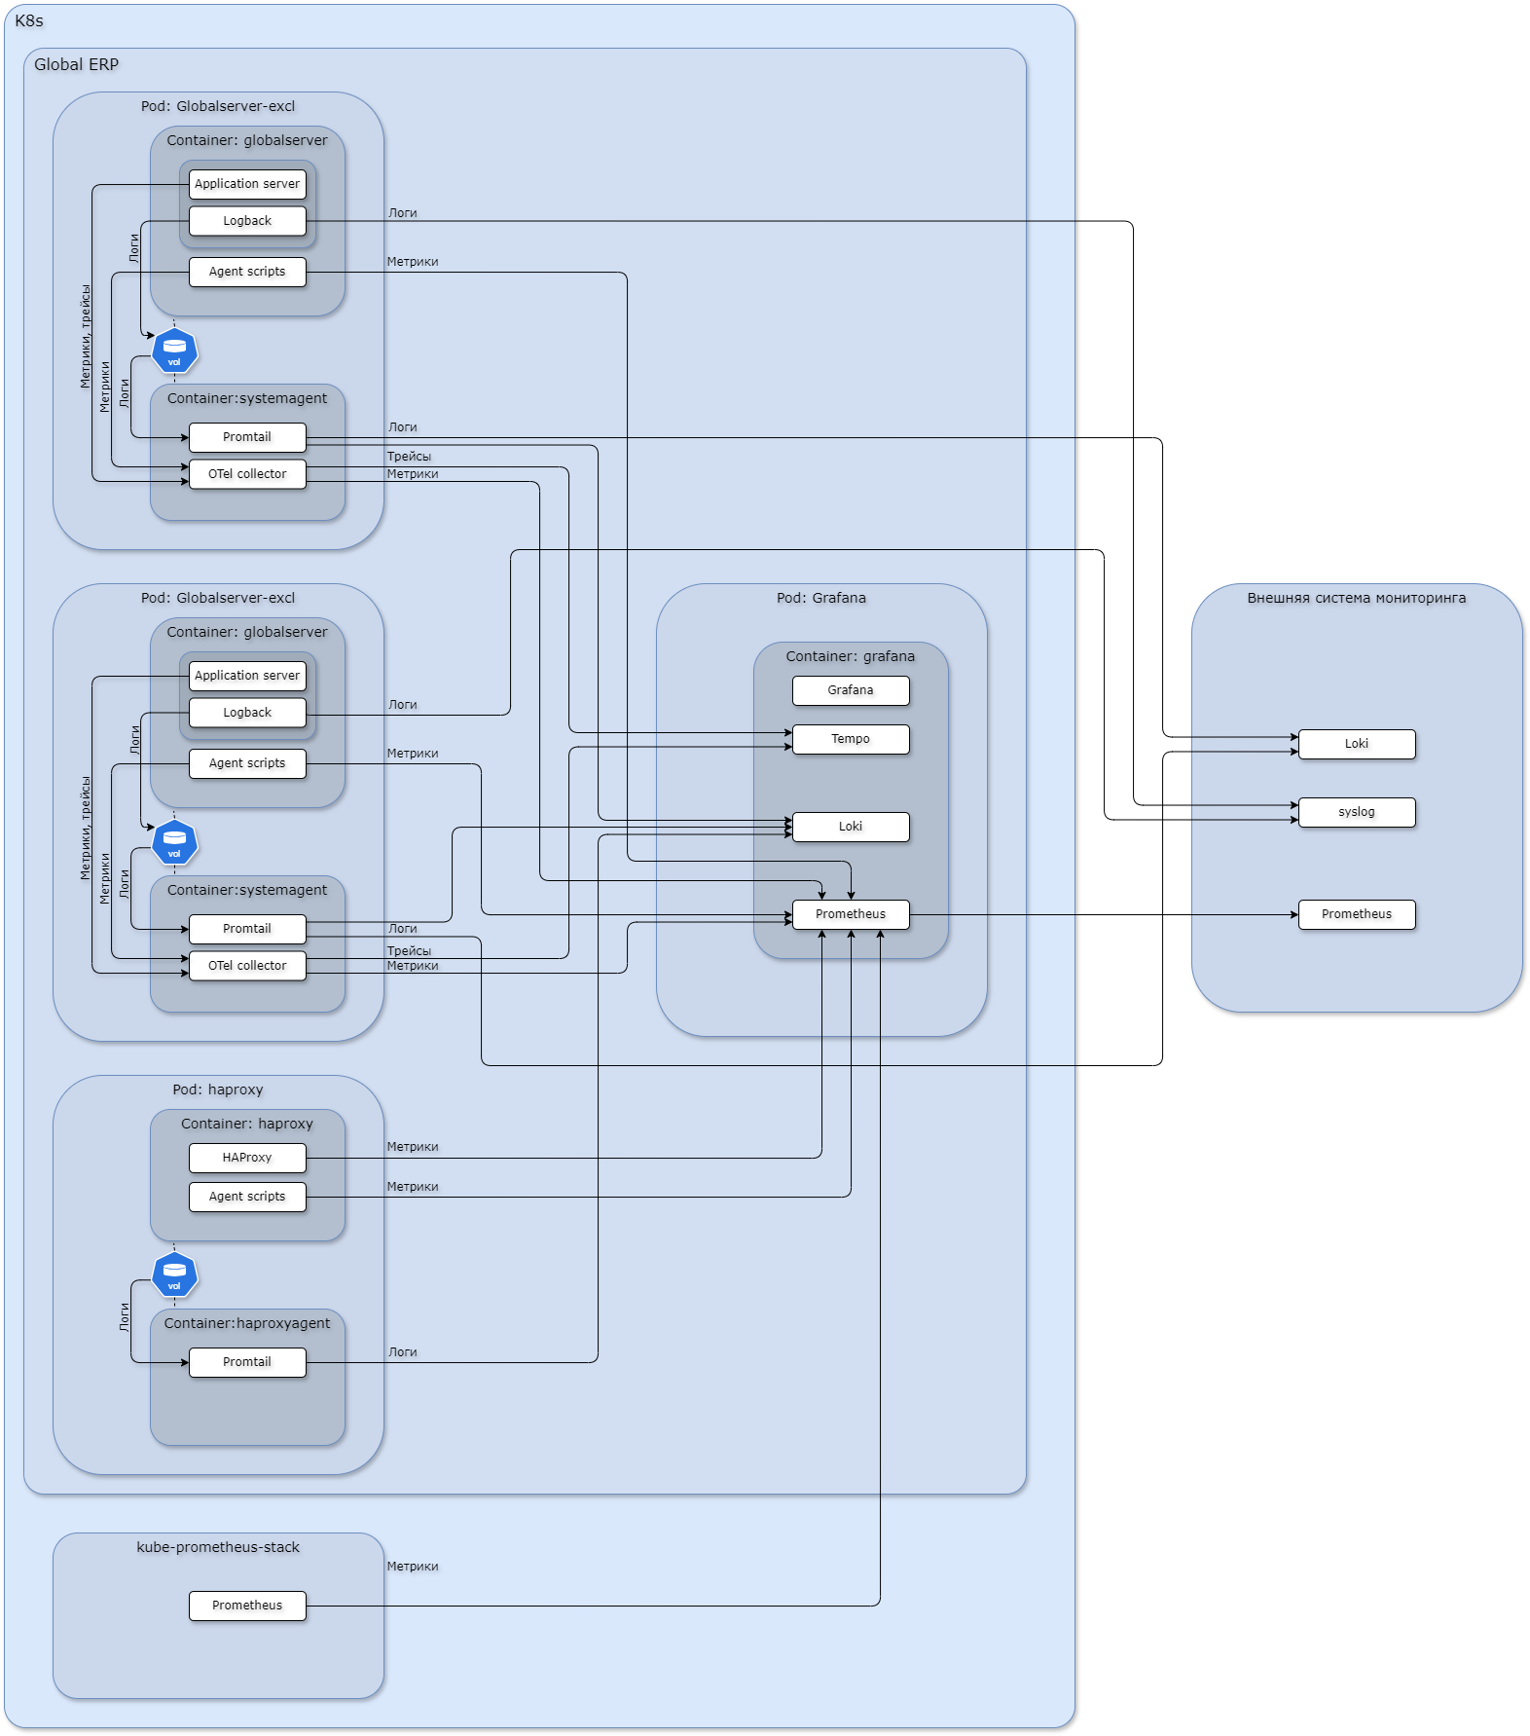Click Agent scripts in the haproxy container

[247, 1197]
